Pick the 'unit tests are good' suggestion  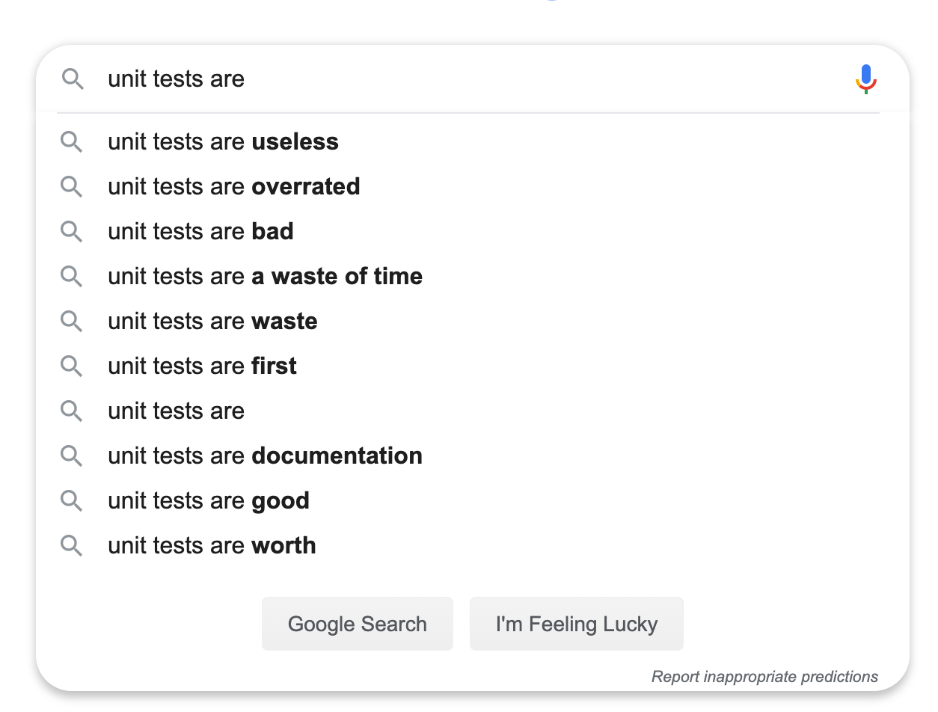(x=472, y=500)
